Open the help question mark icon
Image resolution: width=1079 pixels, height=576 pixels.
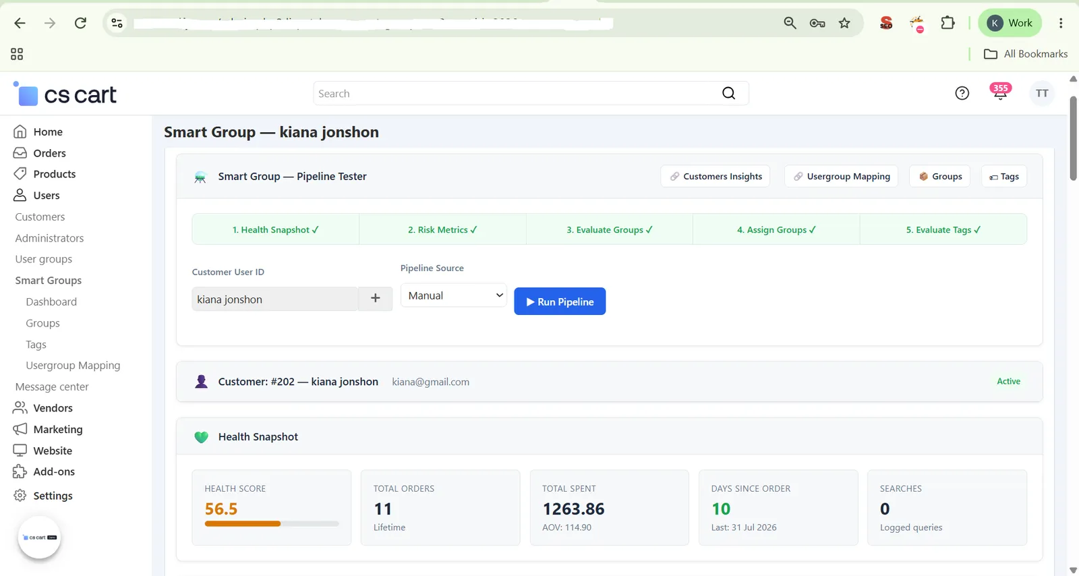coord(962,93)
